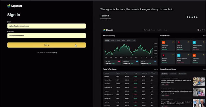Image resolution: width=206 pixels, height=107 pixels.
Task: Click the Signalist logo in the dashboard preview
Action: point(108,30)
